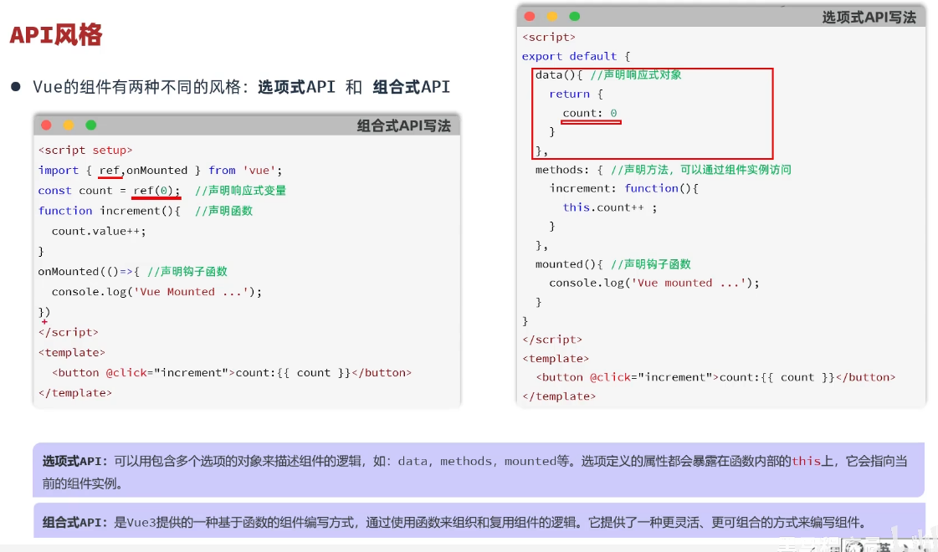Click the 'import' keyword

click(x=58, y=171)
